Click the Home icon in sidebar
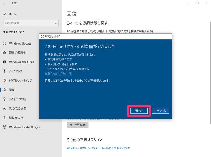Screen dimensions: 211x157 (5, 14)
